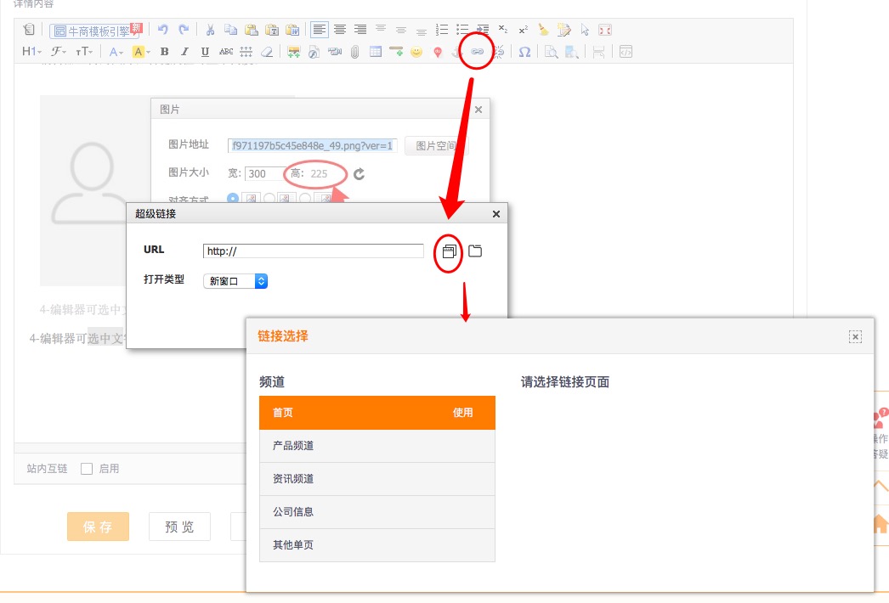Select the first alignment radio in the image dialog

click(x=233, y=199)
